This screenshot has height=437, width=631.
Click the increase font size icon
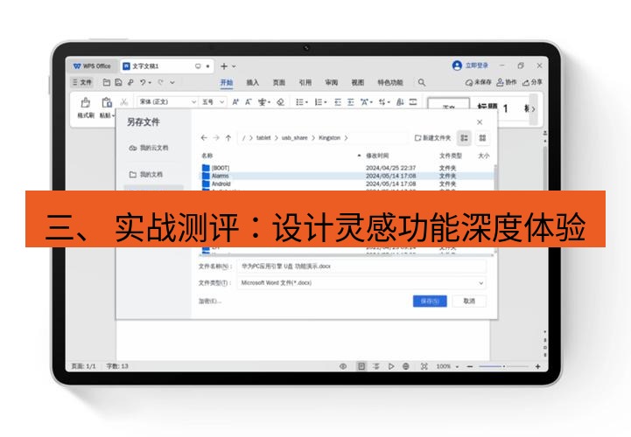click(235, 101)
